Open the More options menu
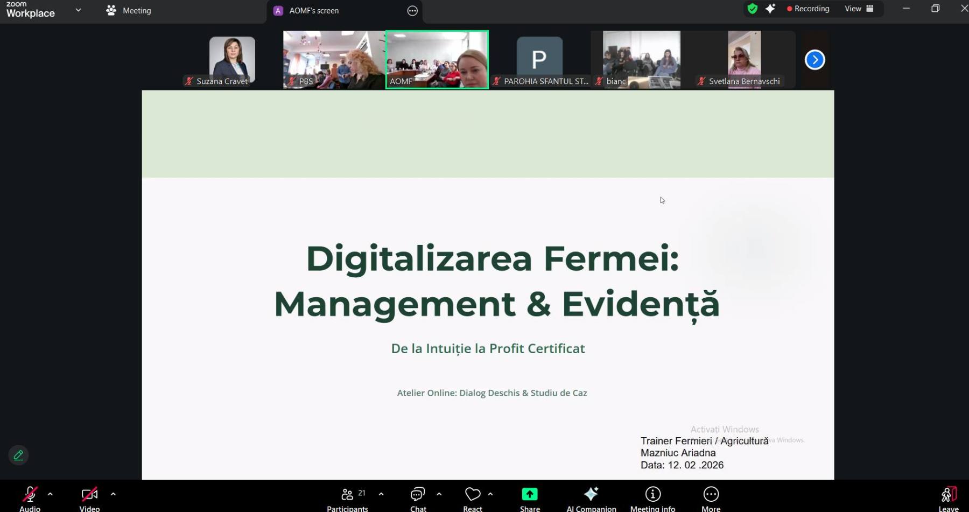This screenshot has height=512, width=969. (711, 499)
